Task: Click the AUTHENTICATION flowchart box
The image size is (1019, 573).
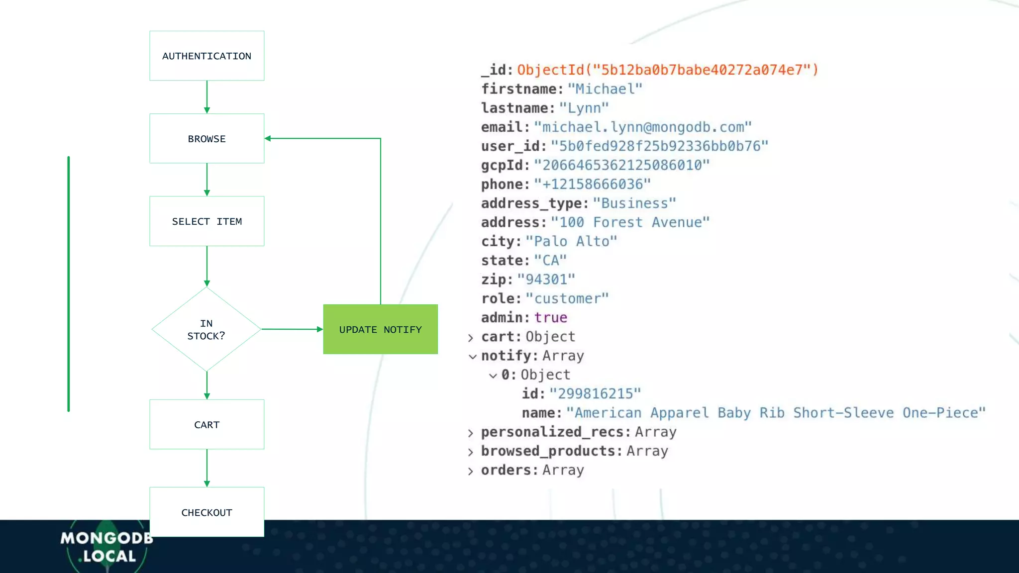Action: [206, 56]
